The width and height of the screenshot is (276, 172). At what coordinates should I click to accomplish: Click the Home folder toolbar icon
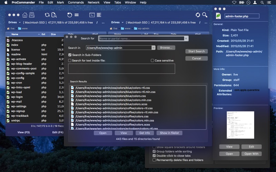click(25, 15)
